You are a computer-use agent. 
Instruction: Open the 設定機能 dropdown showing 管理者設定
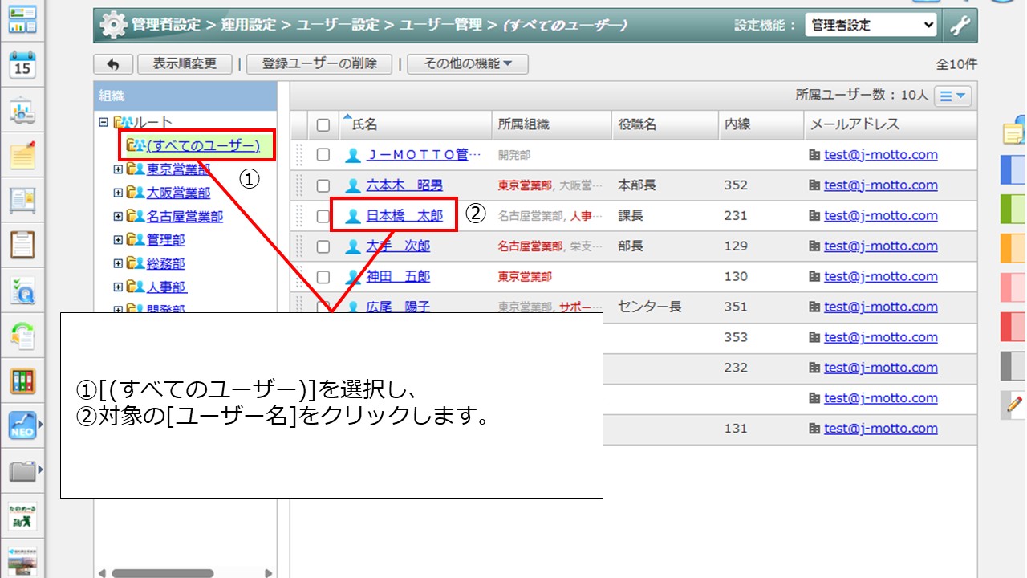871,26
